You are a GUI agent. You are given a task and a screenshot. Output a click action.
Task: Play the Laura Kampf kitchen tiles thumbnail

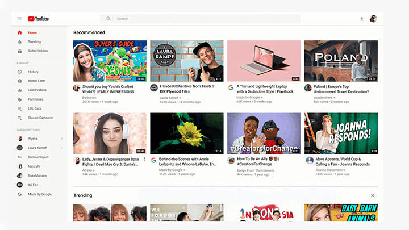pos(187,61)
